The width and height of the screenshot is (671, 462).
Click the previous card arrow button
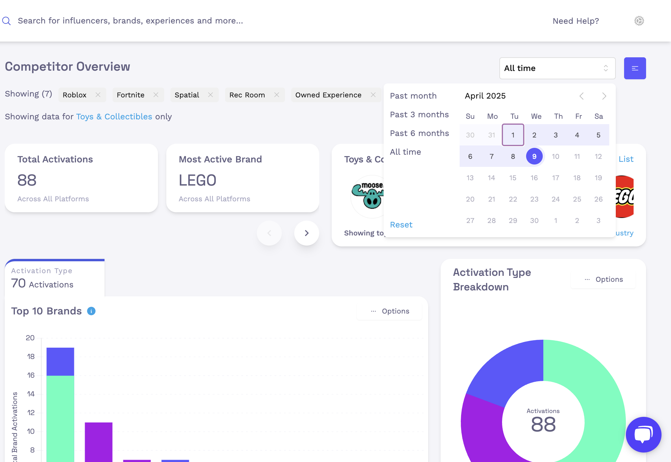[x=269, y=233]
